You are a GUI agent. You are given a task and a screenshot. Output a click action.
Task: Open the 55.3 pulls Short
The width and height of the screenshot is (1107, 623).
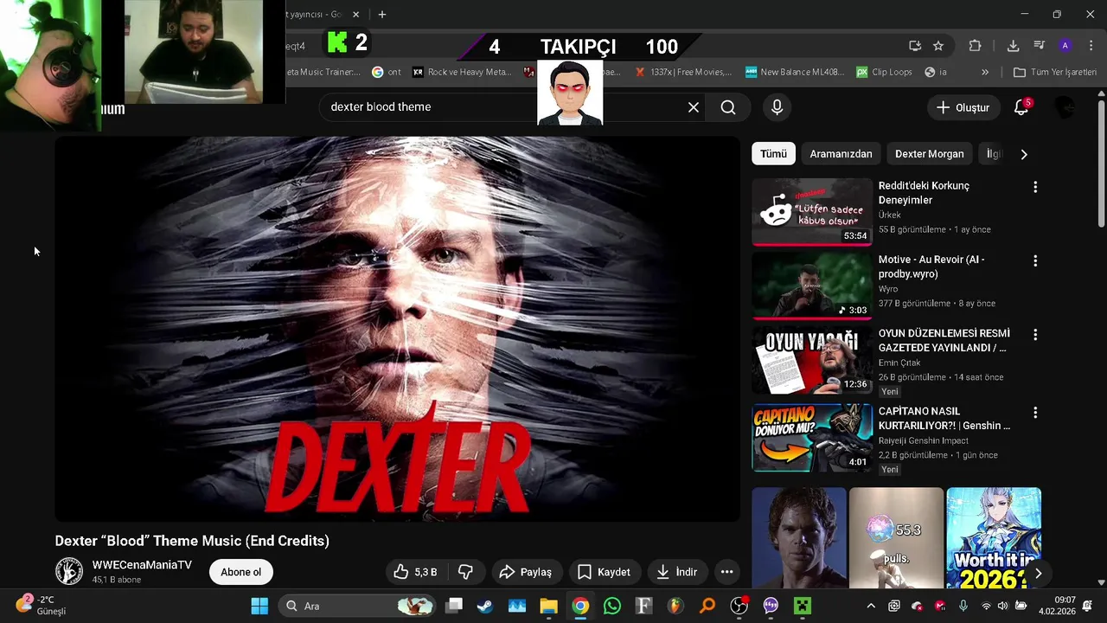[x=896, y=538]
